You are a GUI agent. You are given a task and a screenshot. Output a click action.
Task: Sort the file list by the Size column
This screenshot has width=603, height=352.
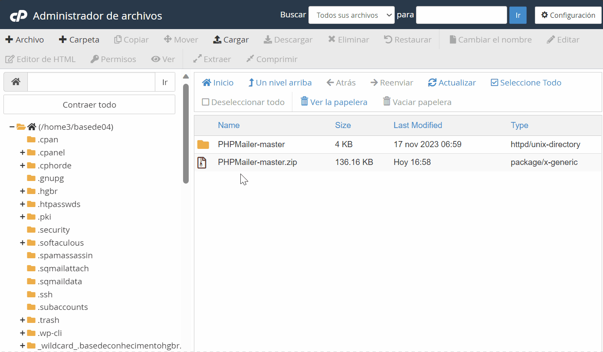coord(343,125)
